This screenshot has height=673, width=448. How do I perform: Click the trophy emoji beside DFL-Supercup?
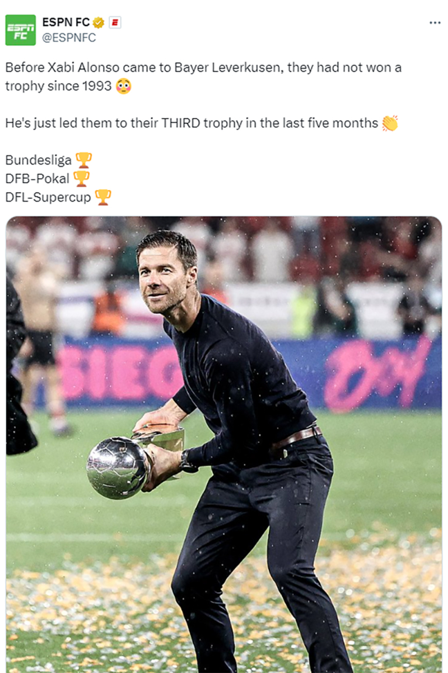click(102, 197)
